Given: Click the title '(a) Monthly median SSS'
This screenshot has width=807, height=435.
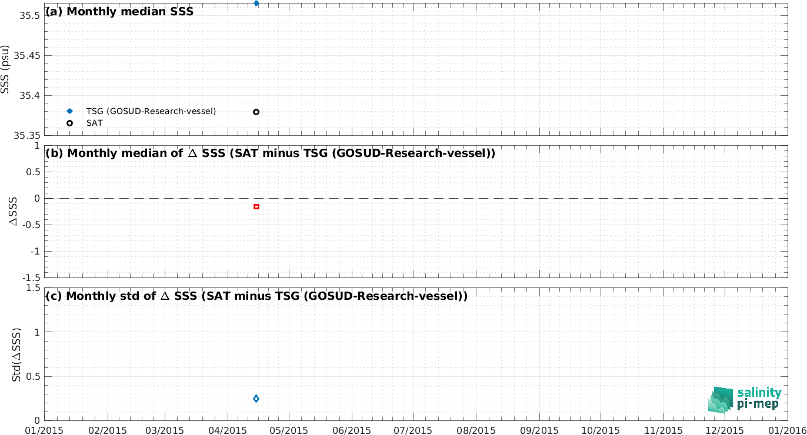Looking at the screenshot, I should point(119,12).
